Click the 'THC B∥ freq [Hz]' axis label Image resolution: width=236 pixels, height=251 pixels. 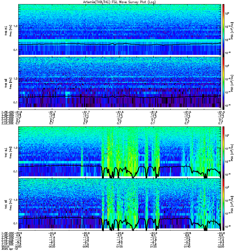(8, 205)
